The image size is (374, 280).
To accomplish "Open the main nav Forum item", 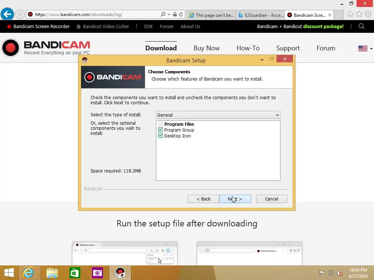I will click(325, 48).
